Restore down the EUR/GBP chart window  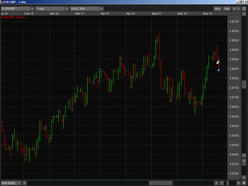[241, 2]
